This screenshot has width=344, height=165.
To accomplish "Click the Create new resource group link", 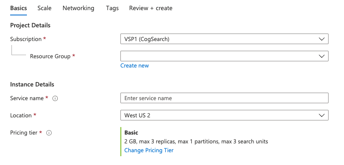I will pos(135,66).
